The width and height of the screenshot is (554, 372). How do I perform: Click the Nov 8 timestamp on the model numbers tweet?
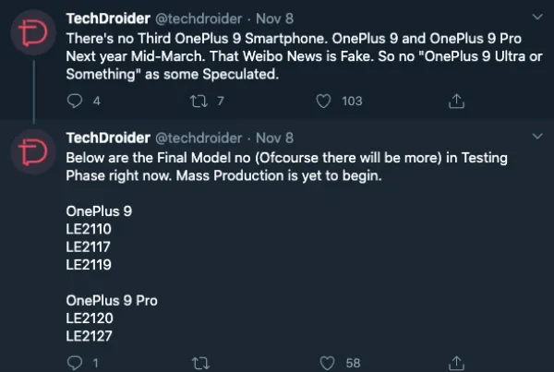274,138
